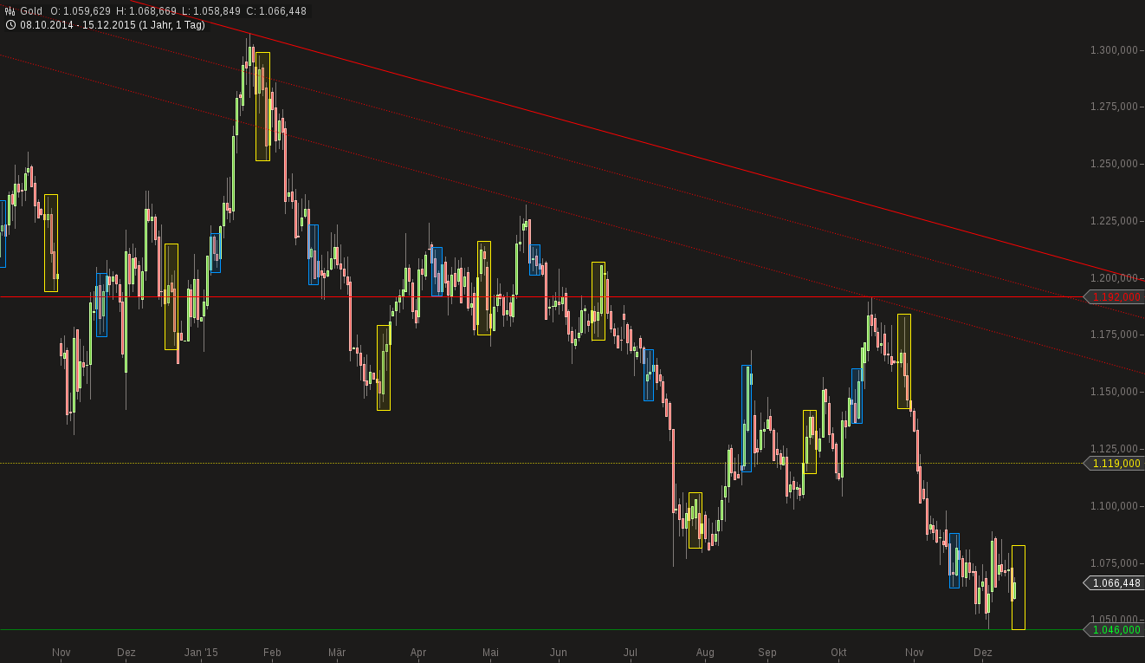Click the 1.250,000 price axis label
This screenshot has height=663, width=1145.
coord(1116,161)
